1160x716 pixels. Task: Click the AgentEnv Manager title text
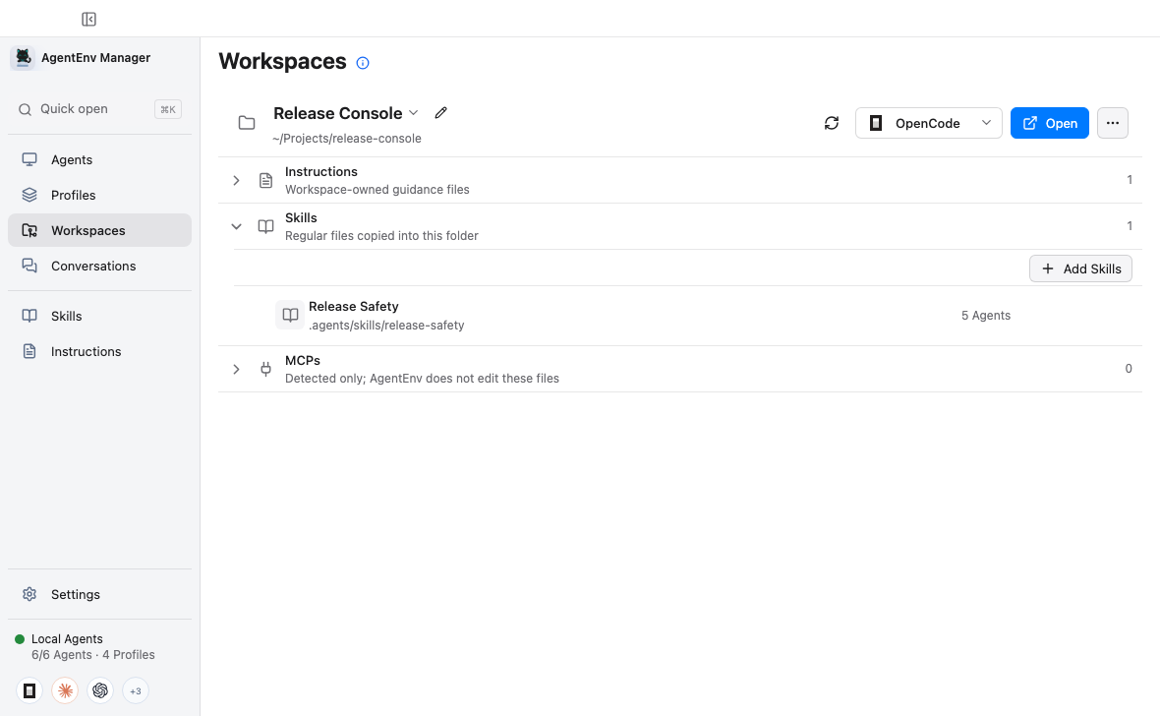pyautogui.click(x=95, y=58)
